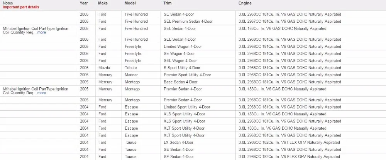Select the Taurus LX Sedan 4-Door row
The image size is (386, 160).
pyautogui.click(x=193, y=142)
